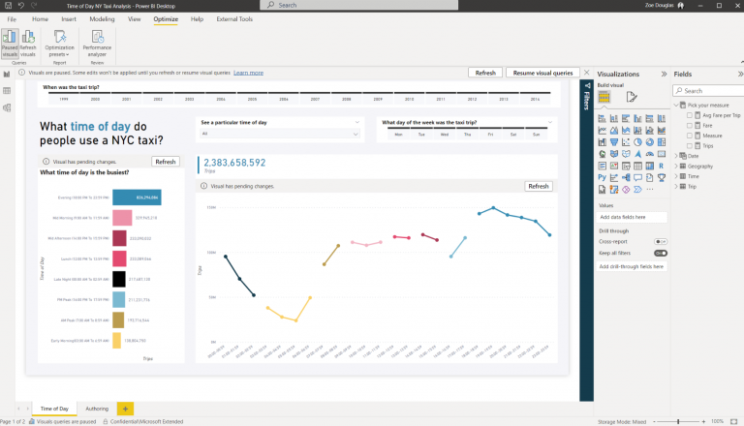Viewport: 744px width, 426px height.
Task: Insert the Decomposition tree visual
Action: pyautogui.click(x=626, y=177)
